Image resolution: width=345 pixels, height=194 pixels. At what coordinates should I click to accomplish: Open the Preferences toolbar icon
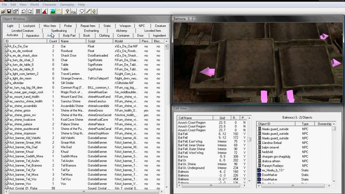(15, 11)
